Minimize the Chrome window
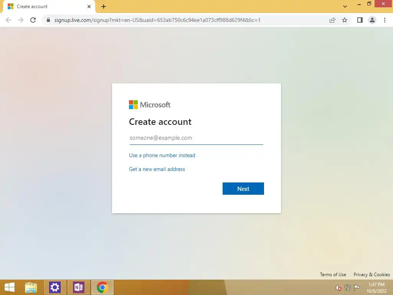This screenshot has height=295, width=393. pos(359,4)
